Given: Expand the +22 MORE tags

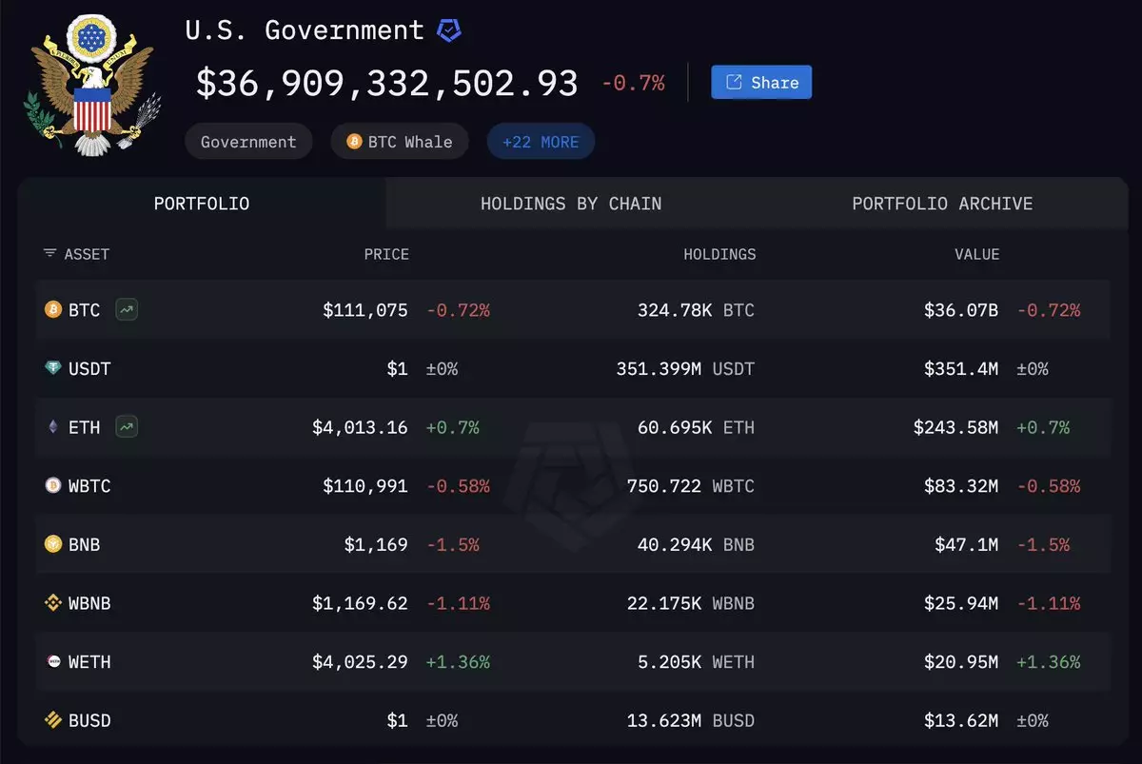Looking at the screenshot, I should click(x=541, y=142).
